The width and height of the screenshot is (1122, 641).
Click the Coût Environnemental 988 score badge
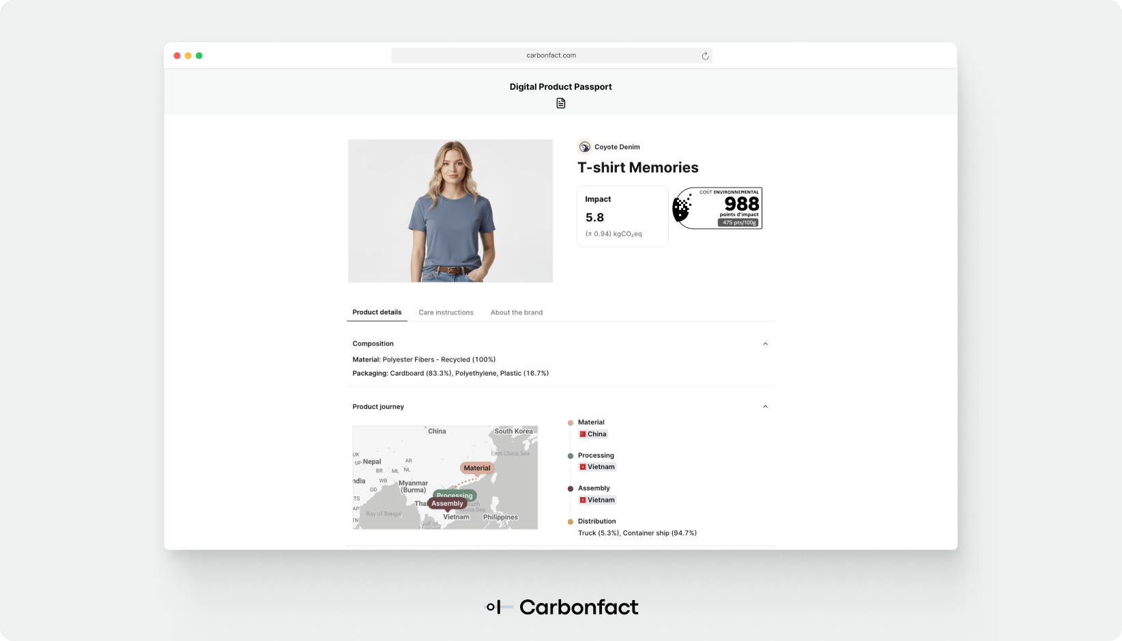[x=717, y=208]
